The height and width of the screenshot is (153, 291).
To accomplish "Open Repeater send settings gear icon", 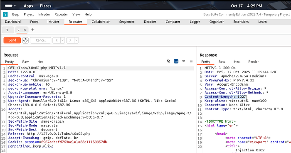I will (x=25, y=40).
